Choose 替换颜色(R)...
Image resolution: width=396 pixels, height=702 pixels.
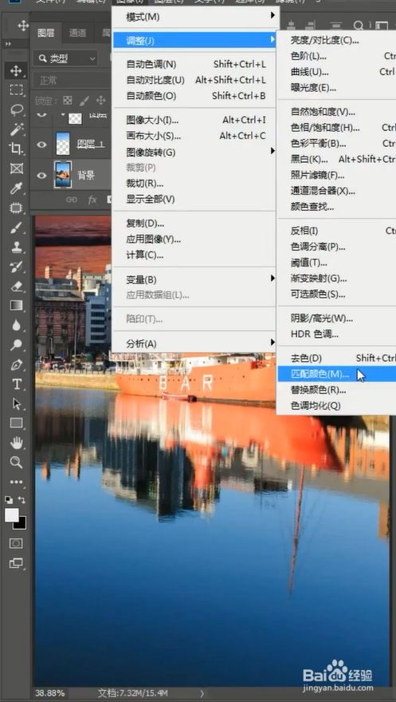[x=336, y=390]
